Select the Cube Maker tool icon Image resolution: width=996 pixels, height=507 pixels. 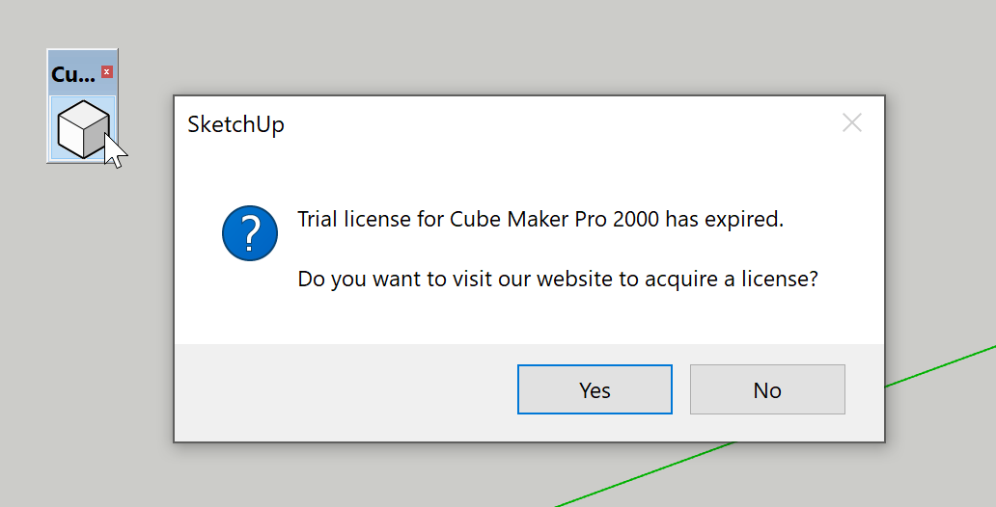(83, 129)
